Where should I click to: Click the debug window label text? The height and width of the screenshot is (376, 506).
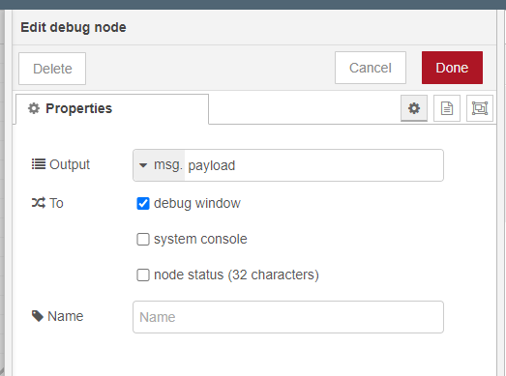click(197, 204)
